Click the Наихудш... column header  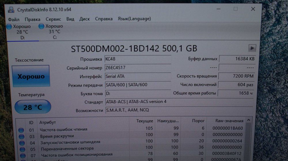coord(168,121)
